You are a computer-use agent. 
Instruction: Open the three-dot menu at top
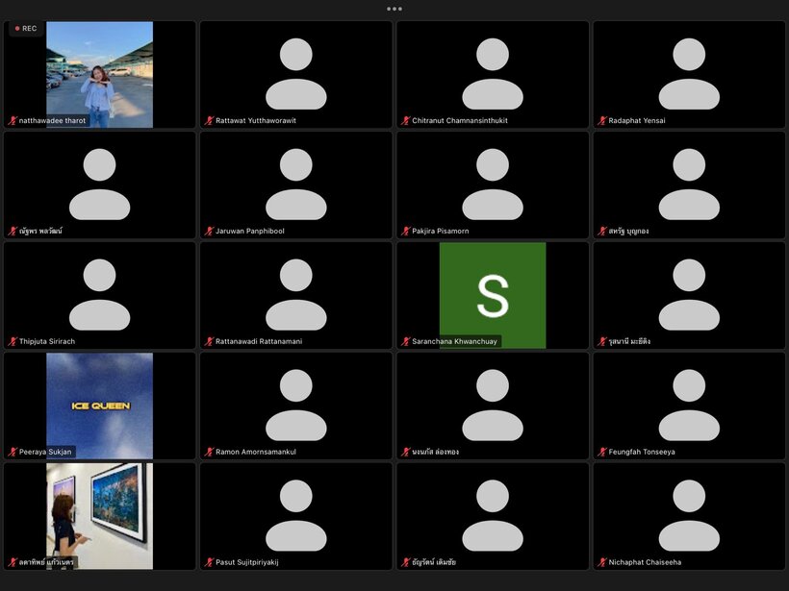point(394,9)
